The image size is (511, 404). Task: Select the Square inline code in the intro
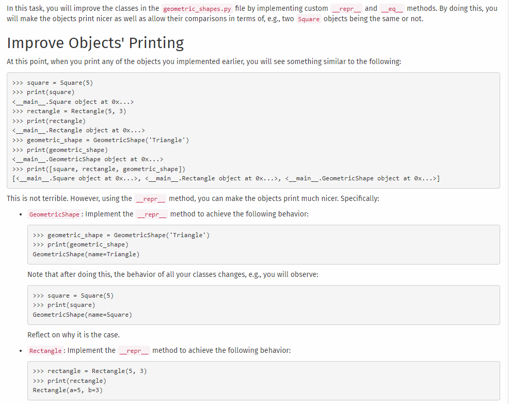[309, 19]
